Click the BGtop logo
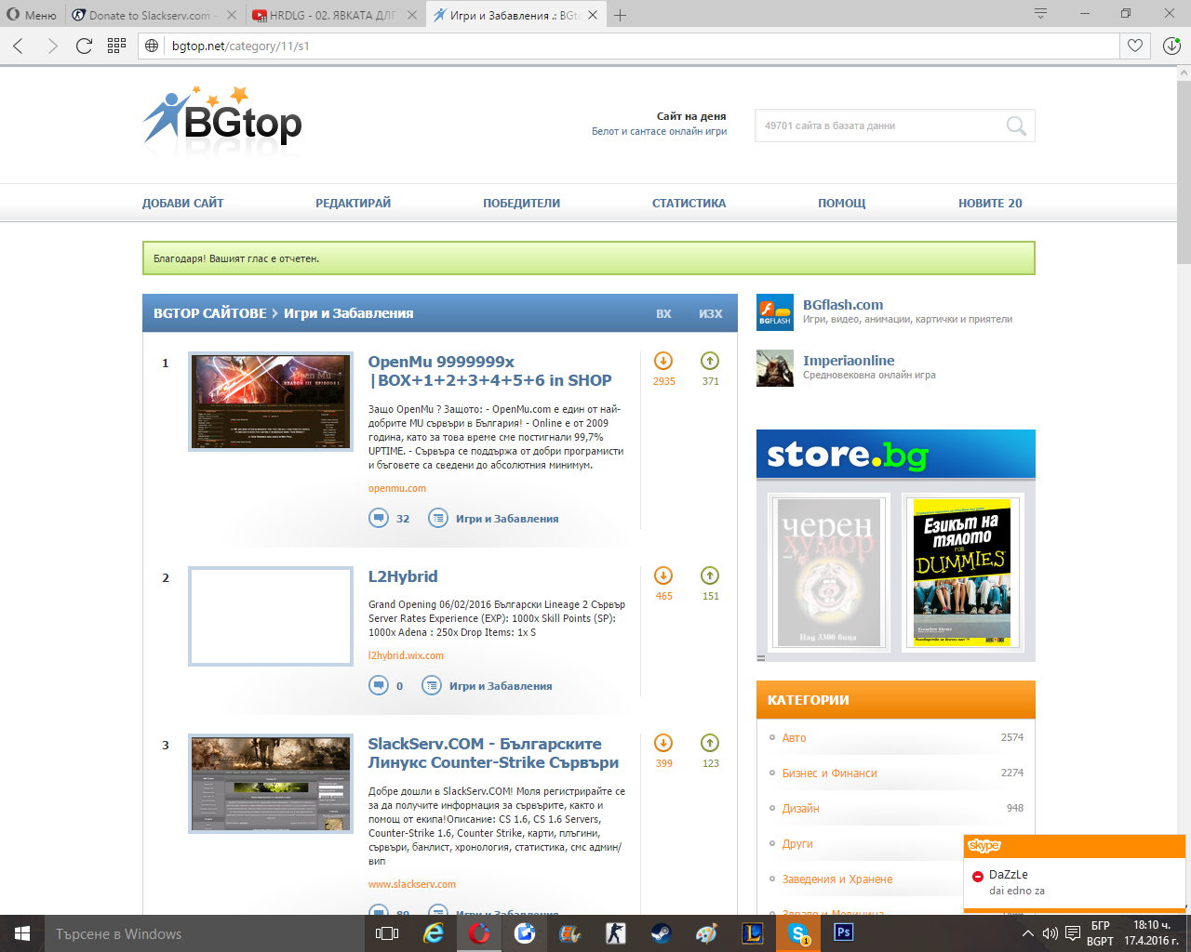 pos(222,116)
